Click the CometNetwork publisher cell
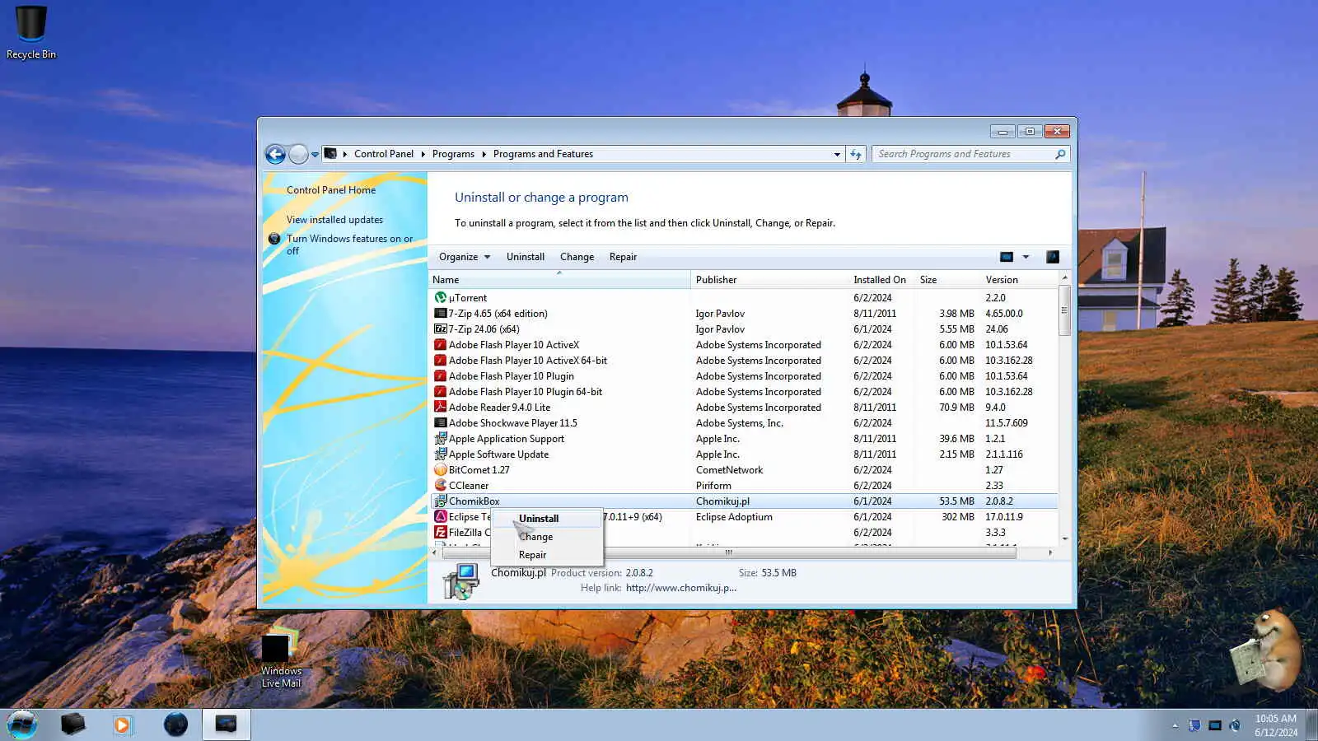The image size is (1318, 741). [x=729, y=470]
